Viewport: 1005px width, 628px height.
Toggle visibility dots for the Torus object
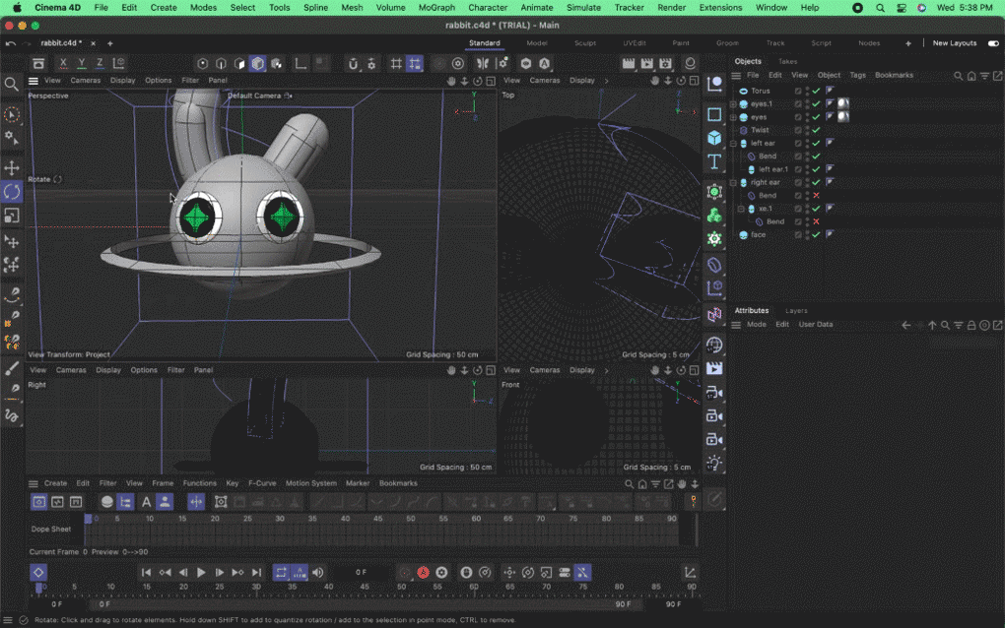pos(807,91)
